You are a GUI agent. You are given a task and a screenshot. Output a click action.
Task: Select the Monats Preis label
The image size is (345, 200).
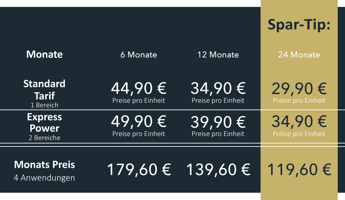(44, 165)
